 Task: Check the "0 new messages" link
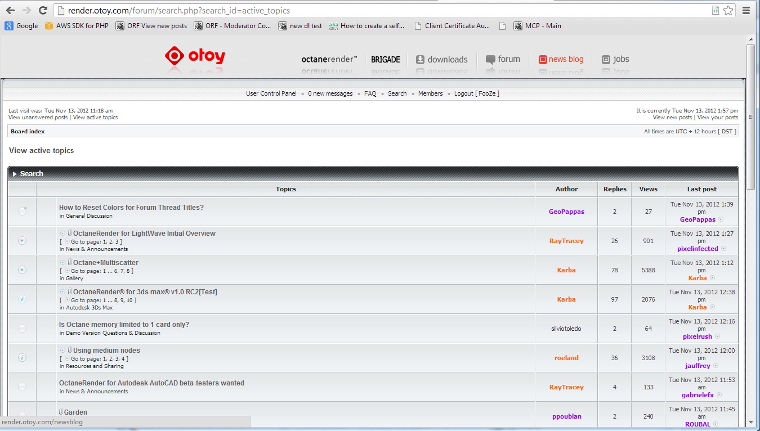(x=330, y=93)
